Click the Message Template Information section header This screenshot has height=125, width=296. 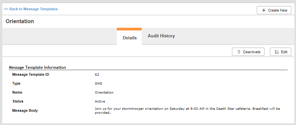pyautogui.click(x=37, y=67)
